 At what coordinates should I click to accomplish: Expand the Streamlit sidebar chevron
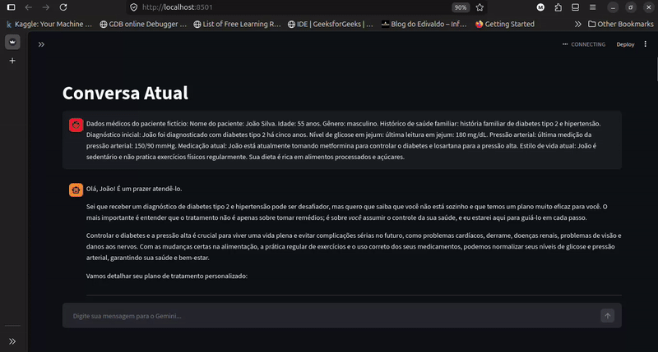click(41, 44)
